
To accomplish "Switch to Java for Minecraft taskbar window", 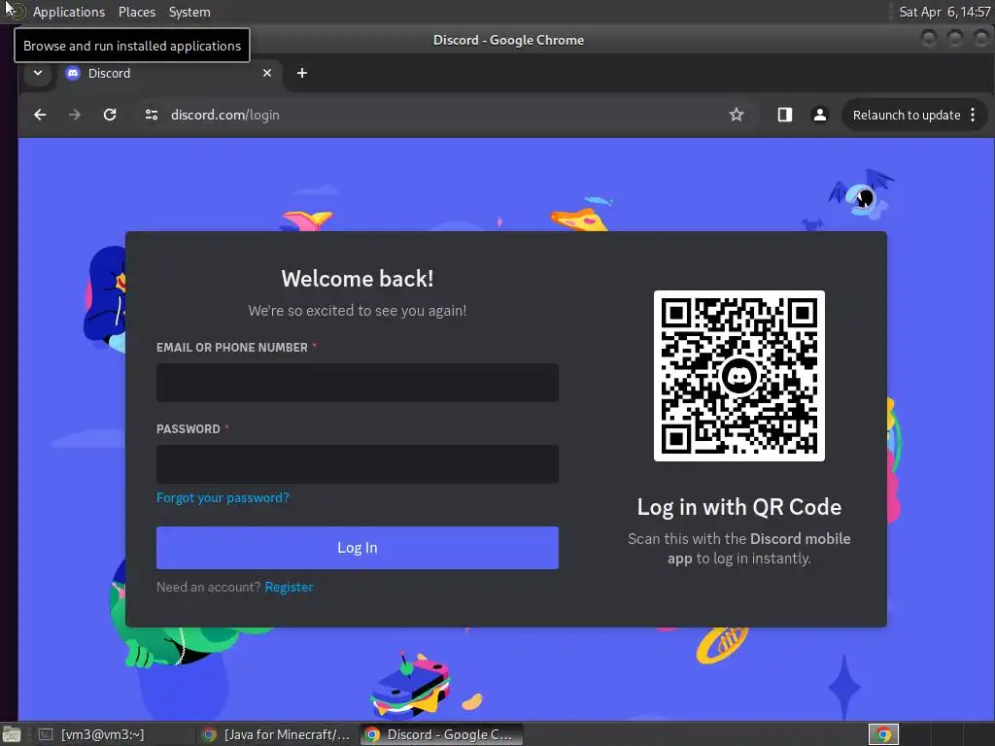I will [275, 734].
